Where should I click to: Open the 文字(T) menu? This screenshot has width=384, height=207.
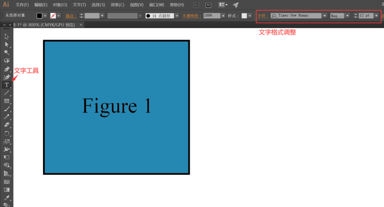point(79,5)
